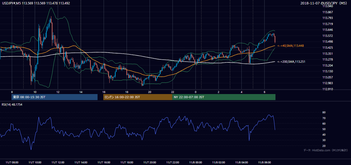Click the 11/7 16:00 time axis label
The image size is (351, 165).
(x=104, y=163)
